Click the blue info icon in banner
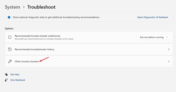The width and height of the screenshot is (176, 92). pyautogui.click(x=9, y=17)
